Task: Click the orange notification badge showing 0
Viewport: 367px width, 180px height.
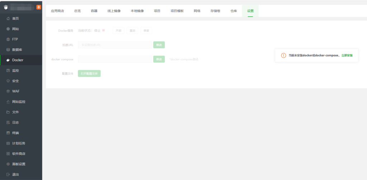Action: (39, 7)
